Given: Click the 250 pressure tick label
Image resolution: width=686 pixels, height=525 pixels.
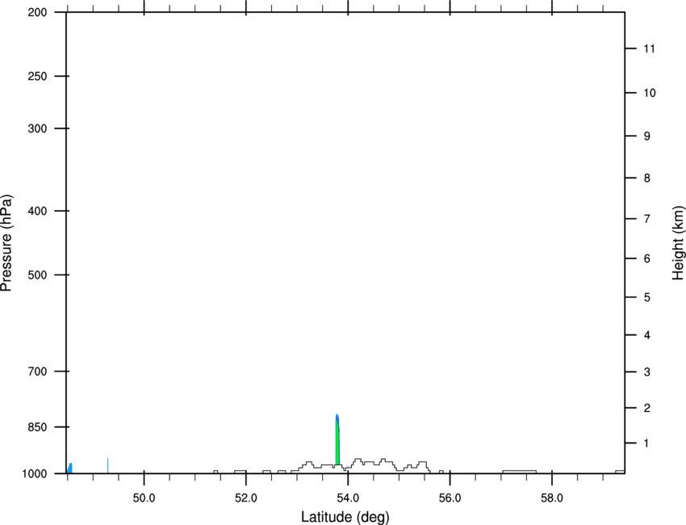Looking at the screenshot, I should pyautogui.click(x=37, y=76).
